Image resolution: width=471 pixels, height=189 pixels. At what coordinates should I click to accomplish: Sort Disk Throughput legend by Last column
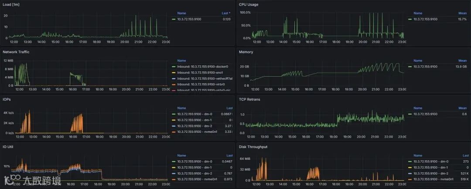point(466,155)
